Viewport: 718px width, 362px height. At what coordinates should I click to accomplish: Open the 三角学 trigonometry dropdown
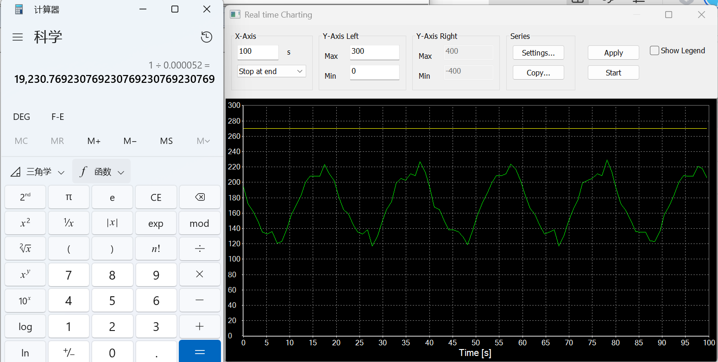pos(38,172)
